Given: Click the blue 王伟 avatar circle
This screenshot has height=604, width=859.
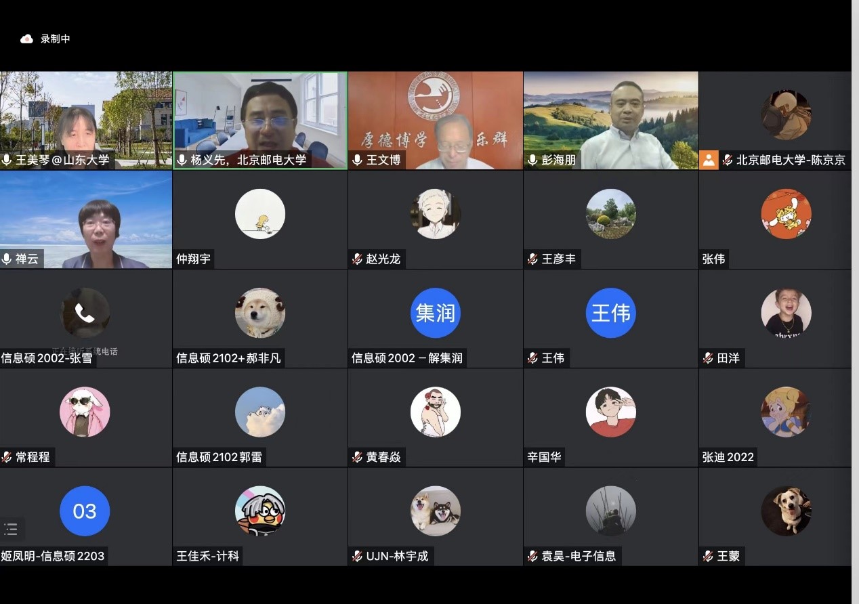Looking at the screenshot, I should coord(610,313).
